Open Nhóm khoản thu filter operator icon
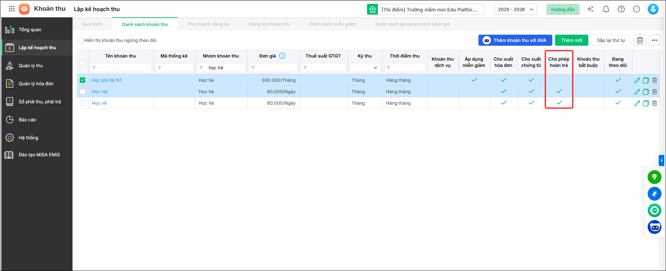This screenshot has height=271, width=666. pyautogui.click(x=201, y=68)
